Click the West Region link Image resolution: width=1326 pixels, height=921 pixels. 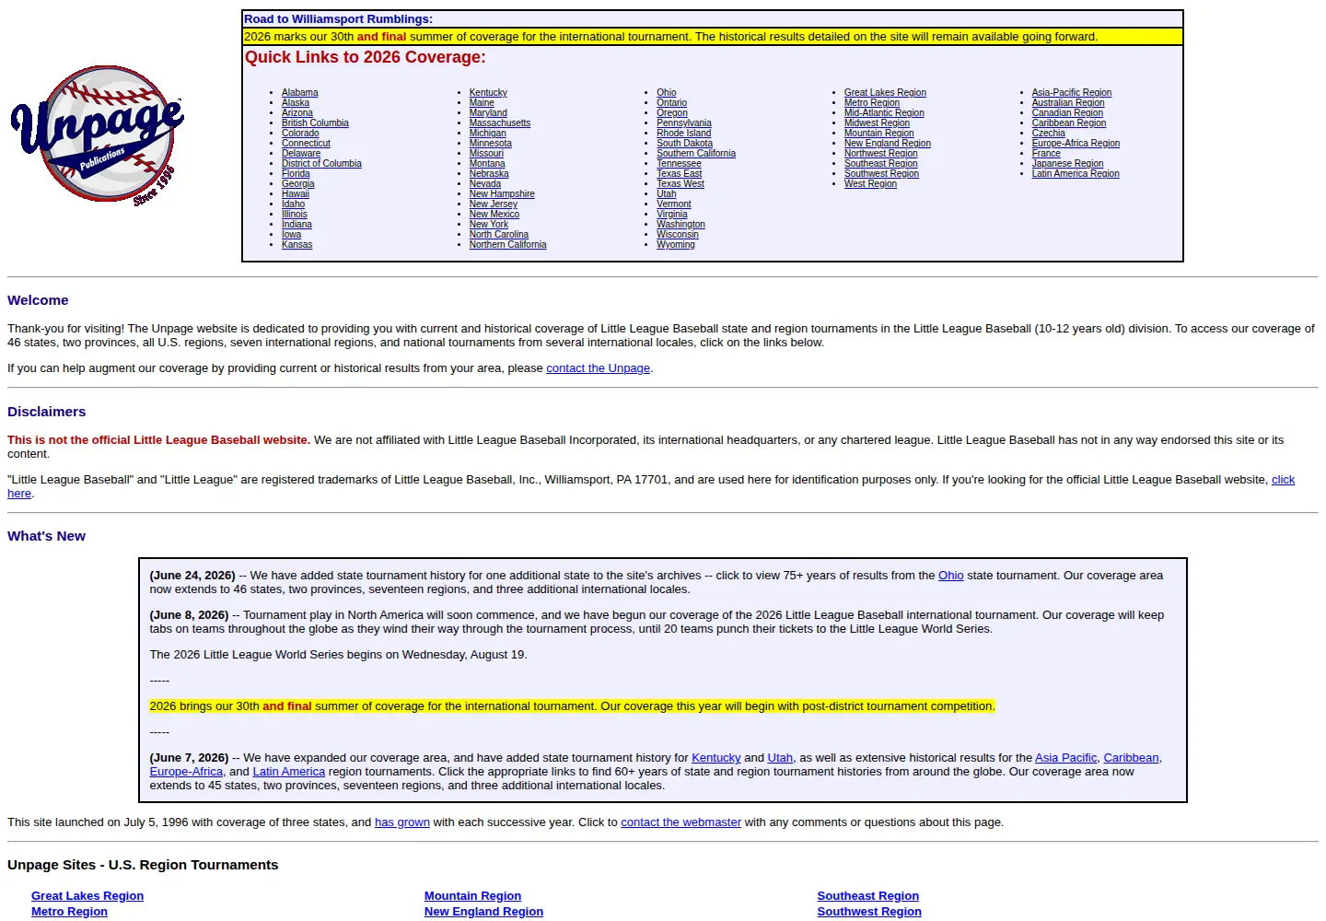870,184
